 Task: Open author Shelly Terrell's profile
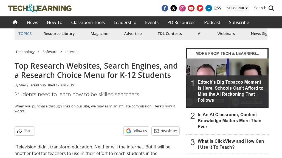pos(29,85)
